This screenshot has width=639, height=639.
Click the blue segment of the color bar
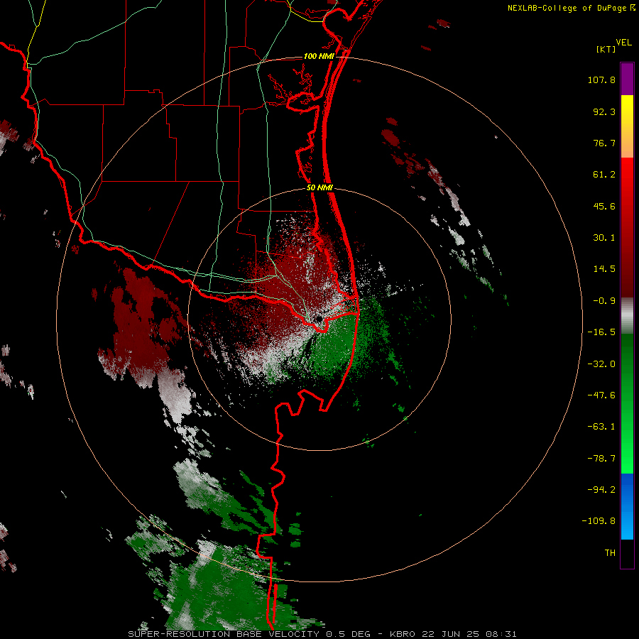pos(627,506)
